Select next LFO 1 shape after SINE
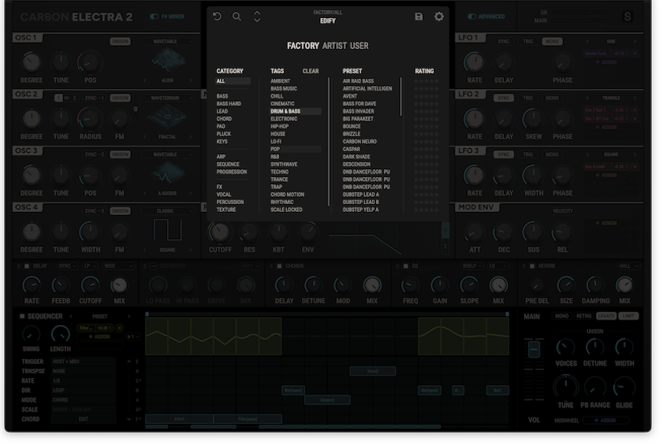 [x=635, y=41]
